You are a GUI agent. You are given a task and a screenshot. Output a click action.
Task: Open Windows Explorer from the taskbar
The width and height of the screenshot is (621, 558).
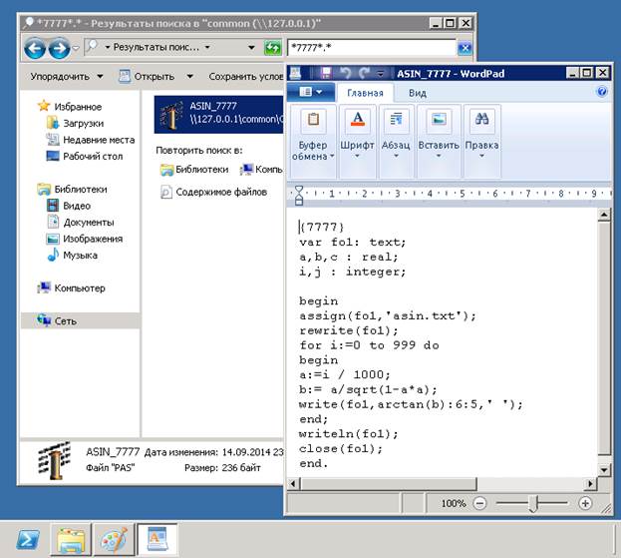coord(71,539)
